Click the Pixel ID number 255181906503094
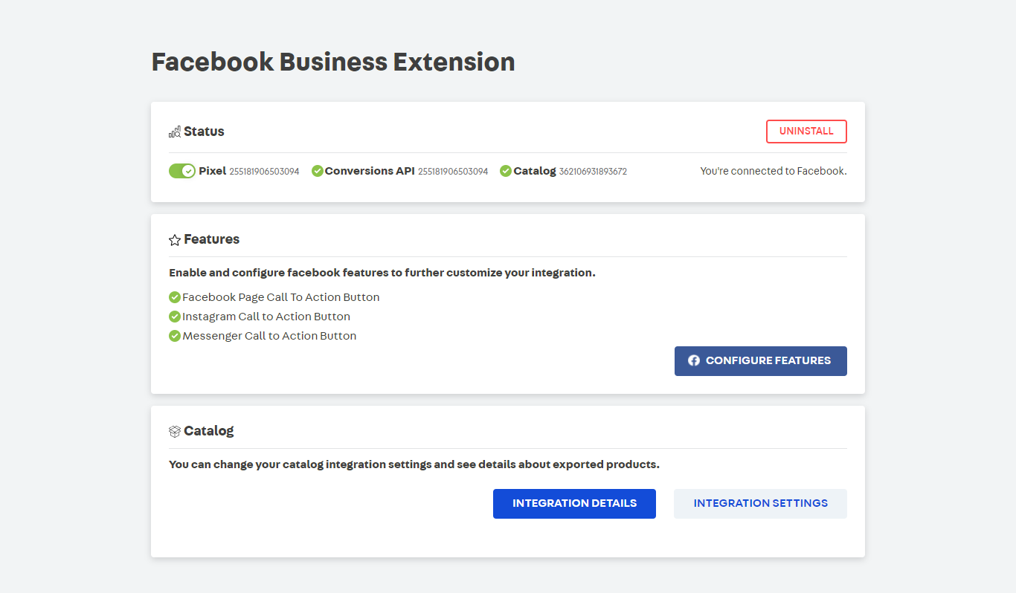 click(x=264, y=172)
